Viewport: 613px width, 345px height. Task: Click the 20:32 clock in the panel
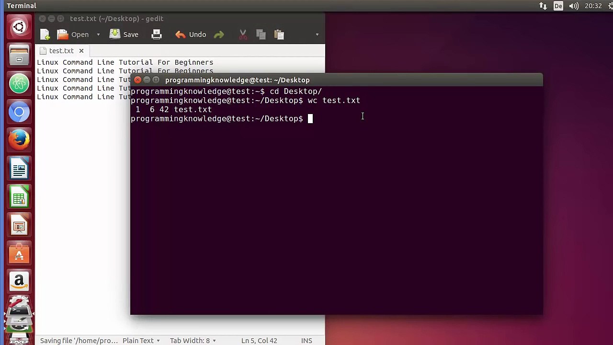point(593,6)
